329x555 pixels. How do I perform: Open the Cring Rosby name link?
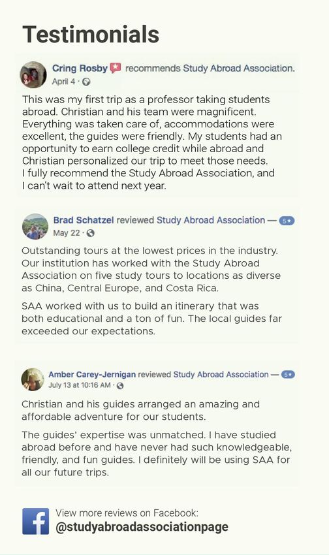(x=80, y=68)
